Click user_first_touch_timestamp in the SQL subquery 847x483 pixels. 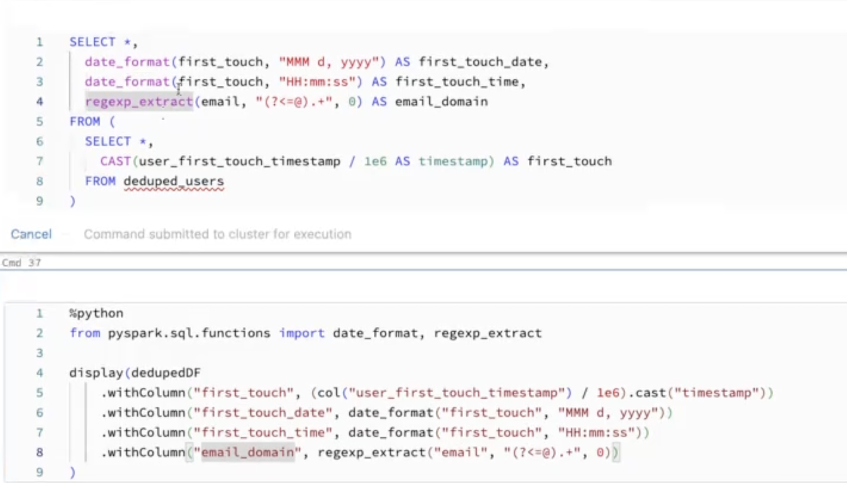pyautogui.click(x=239, y=161)
